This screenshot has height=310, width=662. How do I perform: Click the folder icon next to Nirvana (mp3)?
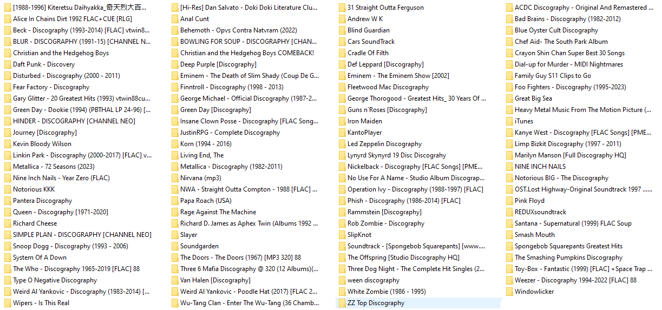174,178
